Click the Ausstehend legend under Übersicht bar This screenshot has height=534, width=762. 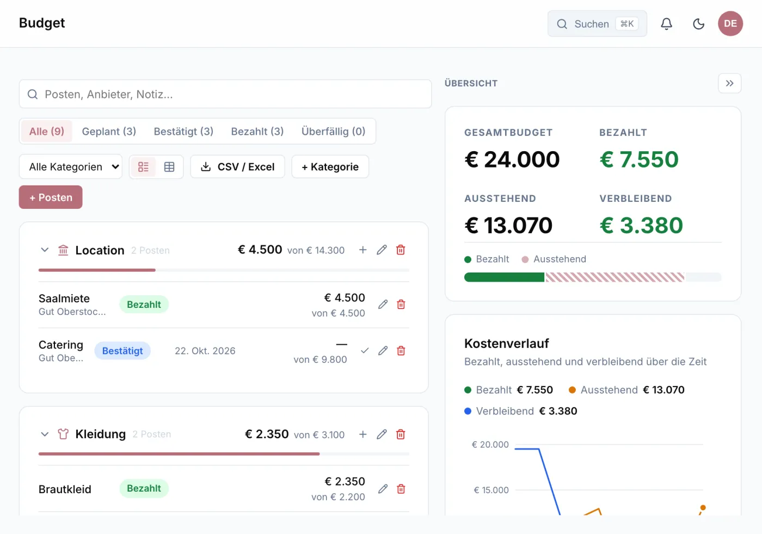tap(554, 259)
